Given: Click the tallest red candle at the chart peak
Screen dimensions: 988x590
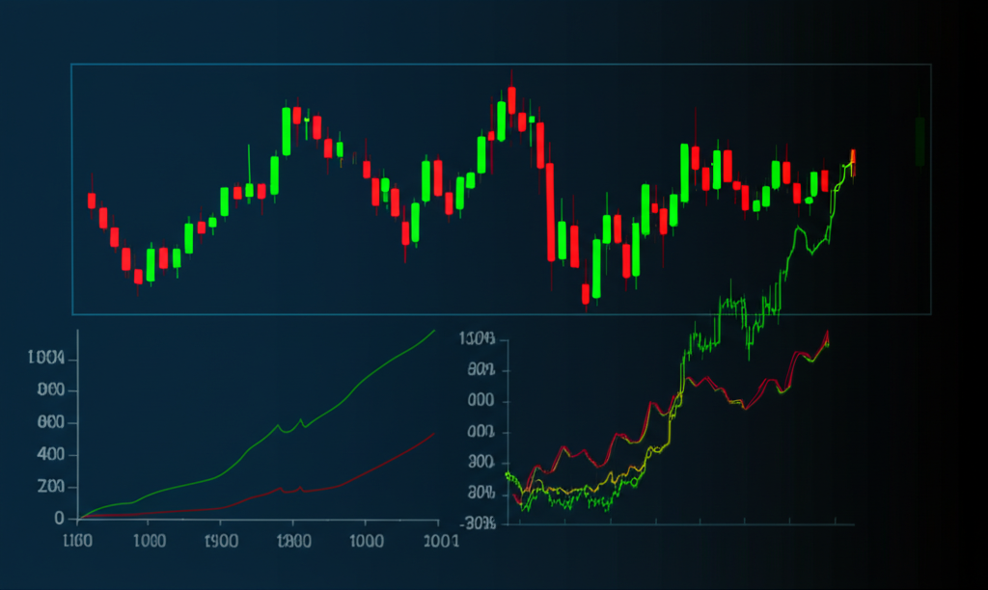Looking at the screenshot, I should pyautogui.click(x=512, y=100).
